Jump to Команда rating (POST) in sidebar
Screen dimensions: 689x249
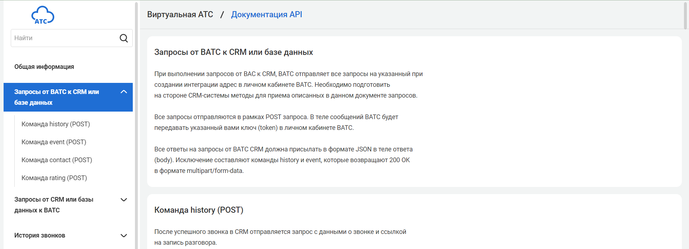[54, 178]
